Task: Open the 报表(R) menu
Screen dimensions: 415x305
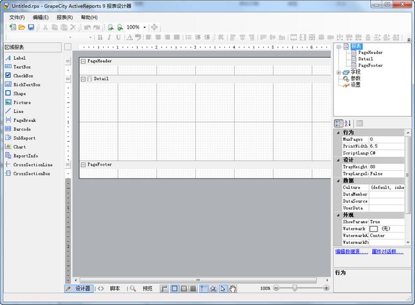Action: click(x=64, y=17)
